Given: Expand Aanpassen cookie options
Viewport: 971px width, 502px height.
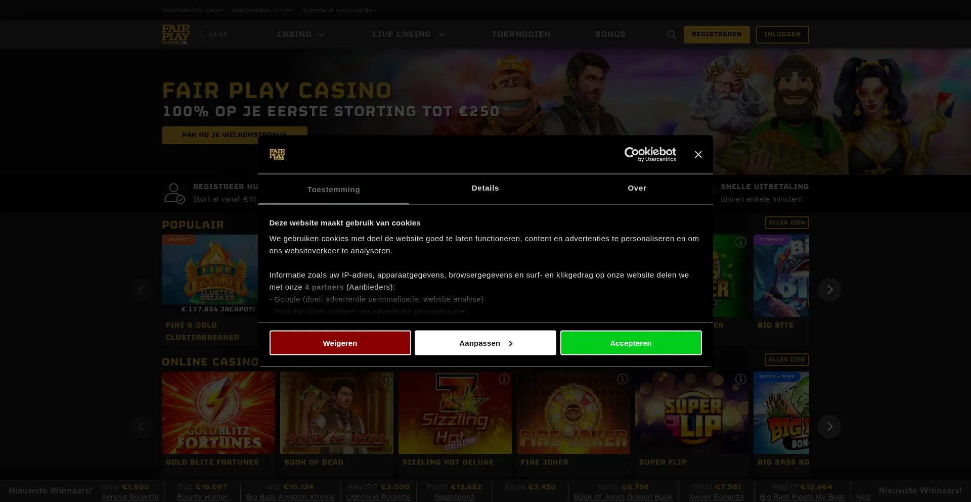Looking at the screenshot, I should click(485, 343).
